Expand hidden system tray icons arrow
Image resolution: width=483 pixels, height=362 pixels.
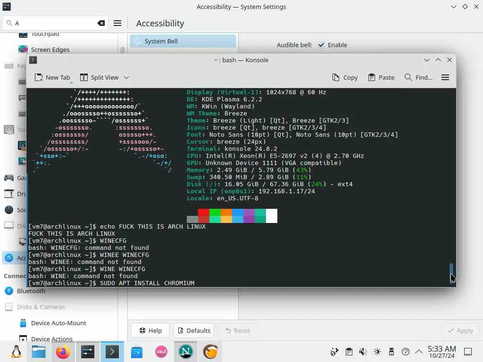tap(419, 352)
